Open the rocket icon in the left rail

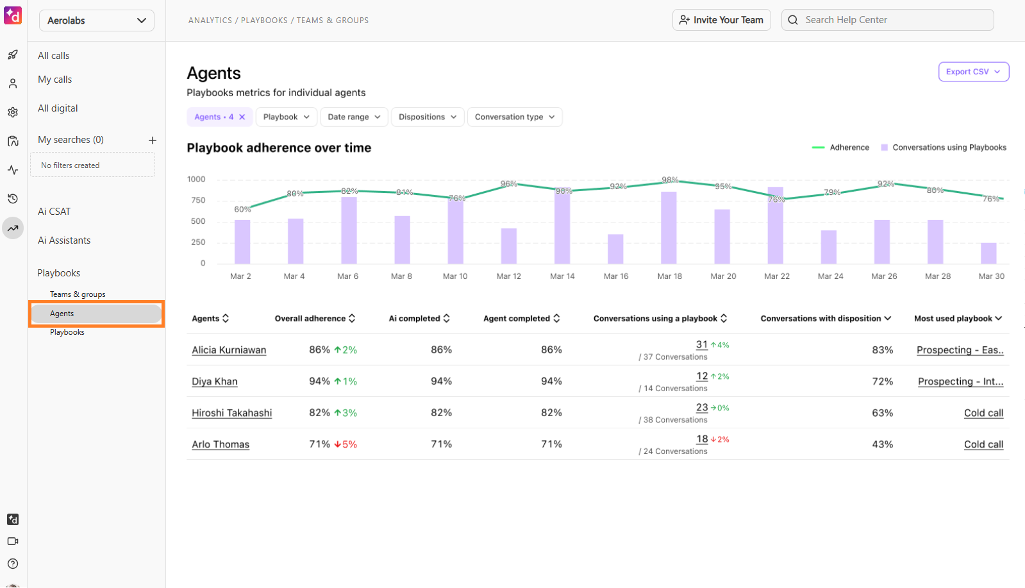13,55
